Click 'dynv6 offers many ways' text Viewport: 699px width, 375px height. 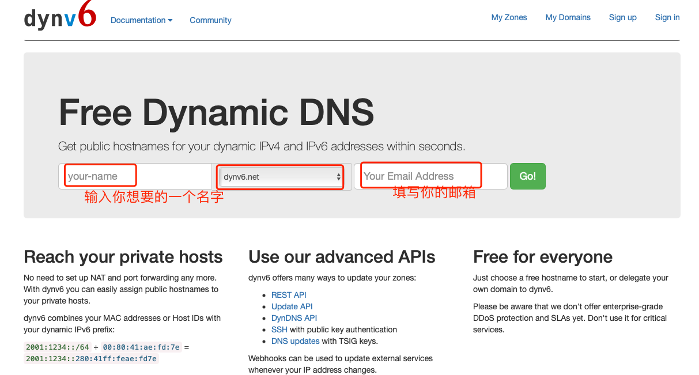click(x=332, y=278)
